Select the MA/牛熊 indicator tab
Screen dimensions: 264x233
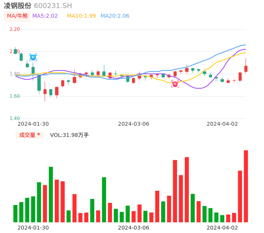(x=17, y=16)
